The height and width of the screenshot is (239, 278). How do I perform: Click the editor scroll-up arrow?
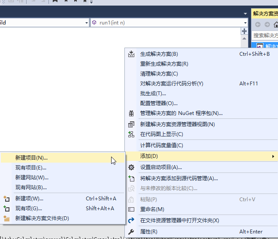point(244,39)
